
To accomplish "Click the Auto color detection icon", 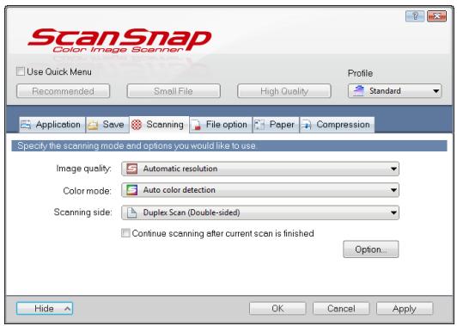I will pyautogui.click(x=131, y=190).
